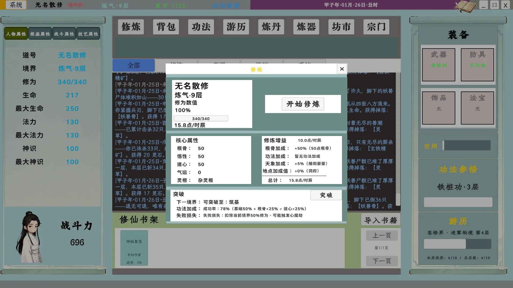Open the 功法 panel
Image resolution: width=513 pixels, height=288 pixels.
point(201,27)
